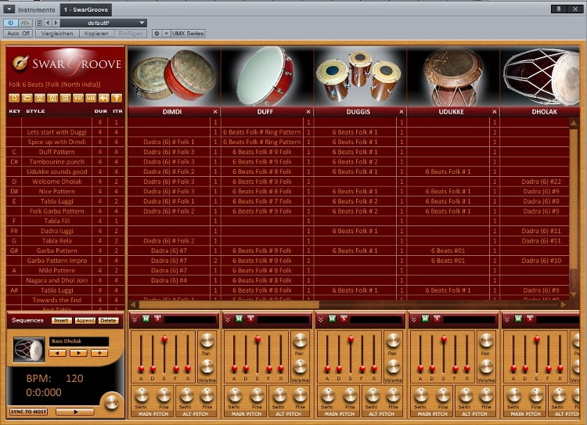Image resolution: width=587 pixels, height=425 pixels.
Task: Click the 'Dadra (6) #22' Dholak cell
Action: (x=541, y=182)
